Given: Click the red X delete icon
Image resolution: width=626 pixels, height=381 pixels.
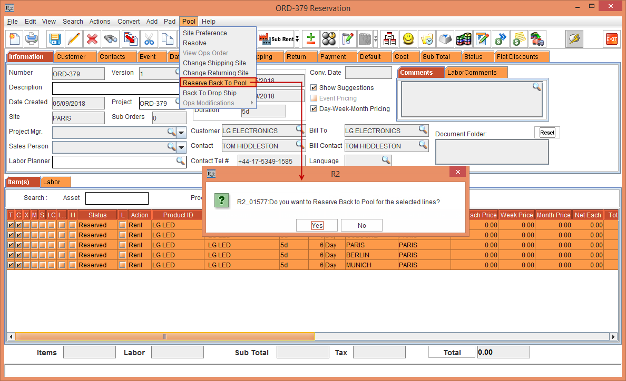Looking at the screenshot, I should pos(92,39).
